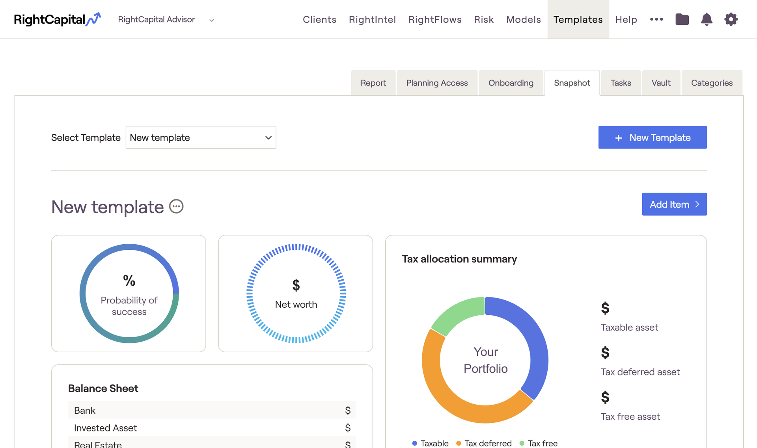Click the Your Portfolio donut chart

click(485, 360)
